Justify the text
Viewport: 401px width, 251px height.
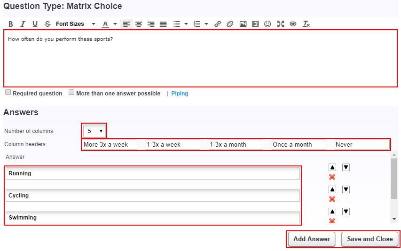point(163,24)
